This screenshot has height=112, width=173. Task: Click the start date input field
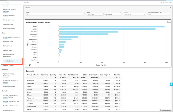[x=95, y=14]
